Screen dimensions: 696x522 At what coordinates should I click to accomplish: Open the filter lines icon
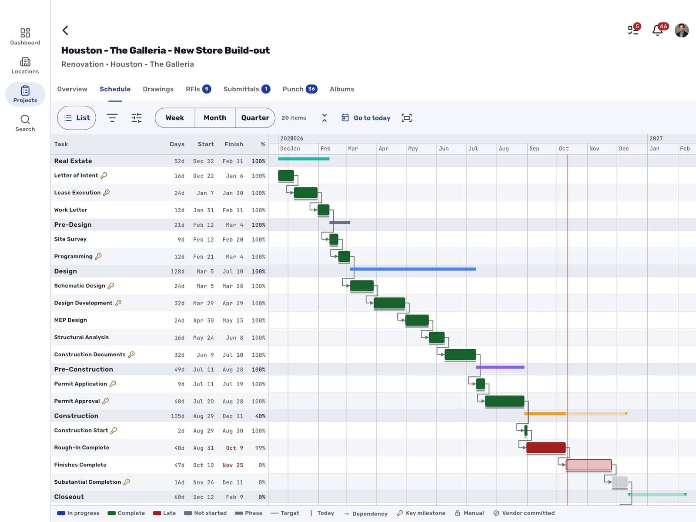(x=112, y=118)
